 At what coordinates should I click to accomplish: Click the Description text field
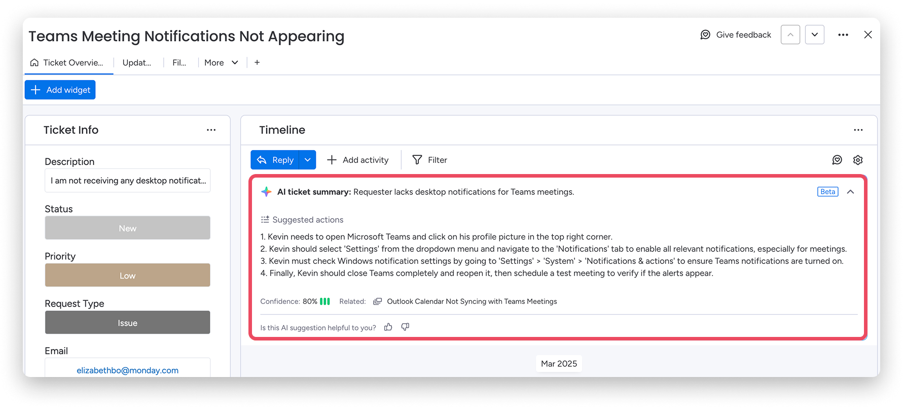pyautogui.click(x=128, y=181)
